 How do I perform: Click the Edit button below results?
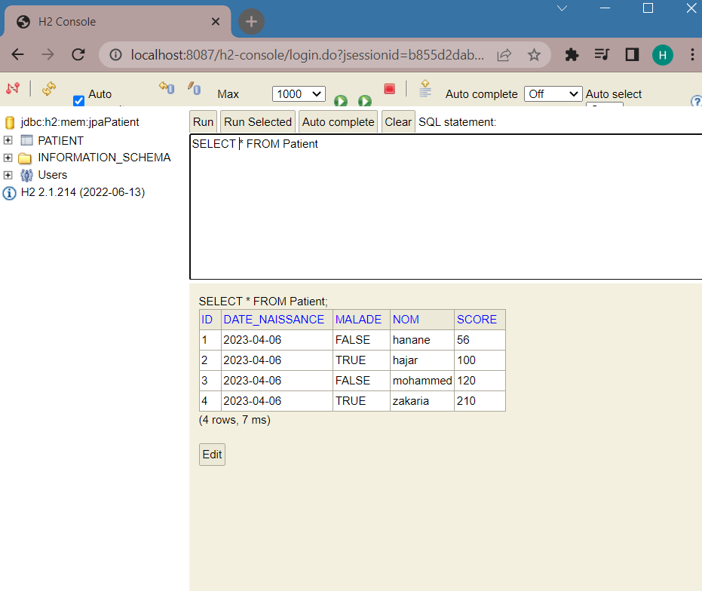tap(212, 455)
